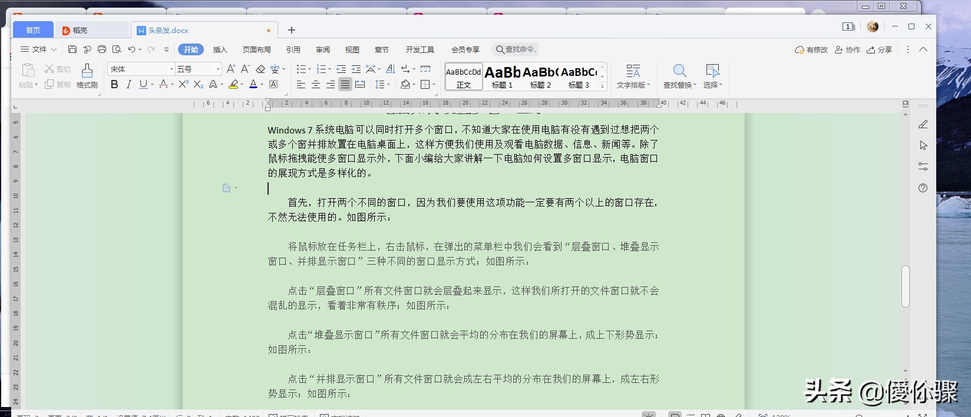Click the Format Painter (格式刷) tool
The width and height of the screenshot is (971, 417).
pyautogui.click(x=87, y=76)
